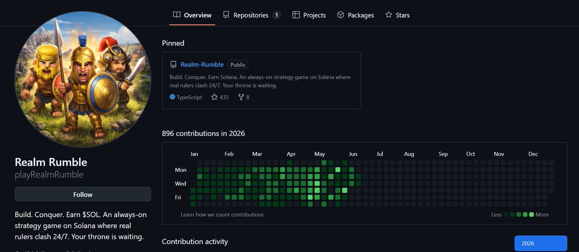Go to the Packages tab

(355, 15)
